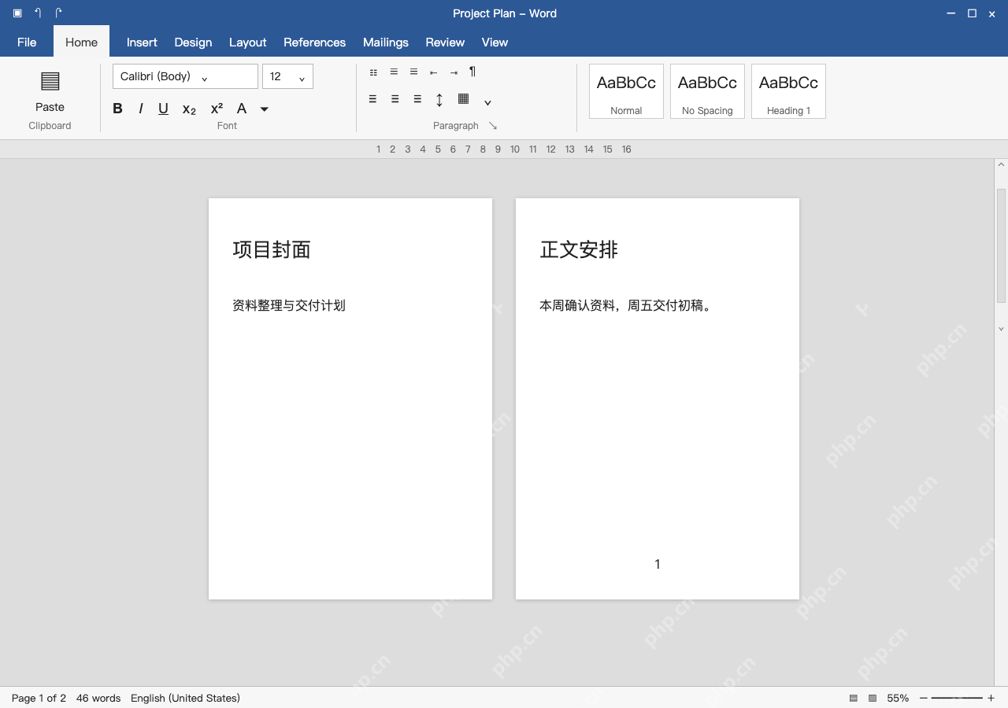This screenshot has height=708, width=1008.
Task: Click the view-mode icon next to 55%
Action: tap(873, 698)
